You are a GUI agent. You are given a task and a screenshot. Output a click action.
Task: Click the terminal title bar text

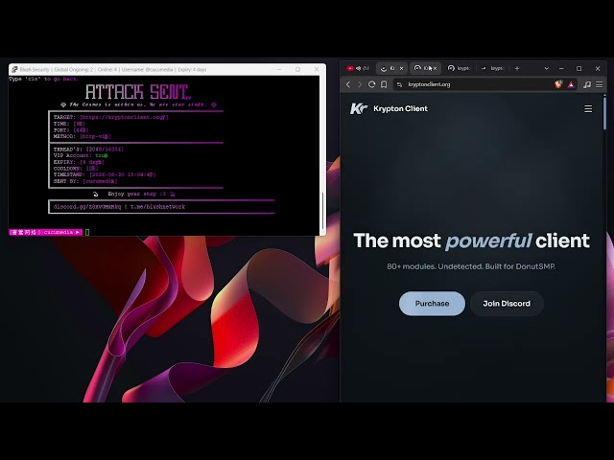[x=113, y=70]
